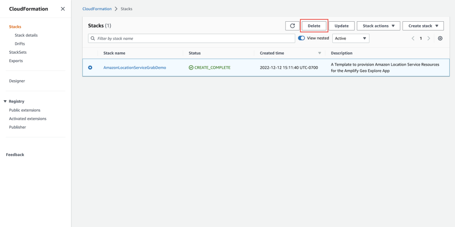The width and height of the screenshot is (455, 227).
Task: Click the Update button
Action: (342, 26)
